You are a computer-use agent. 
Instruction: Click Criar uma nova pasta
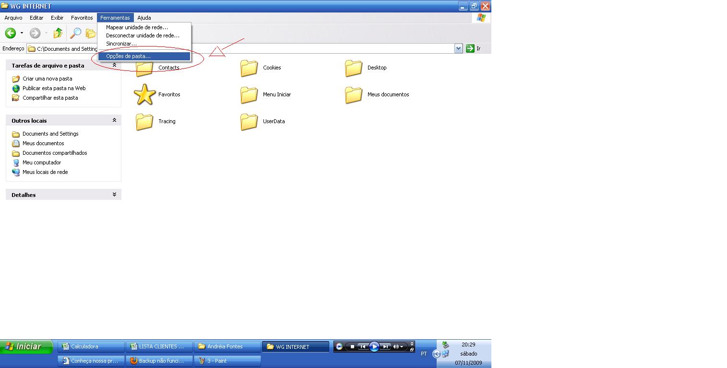(47, 79)
